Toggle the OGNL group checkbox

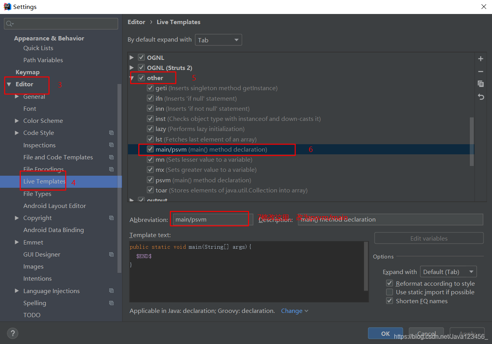point(141,58)
